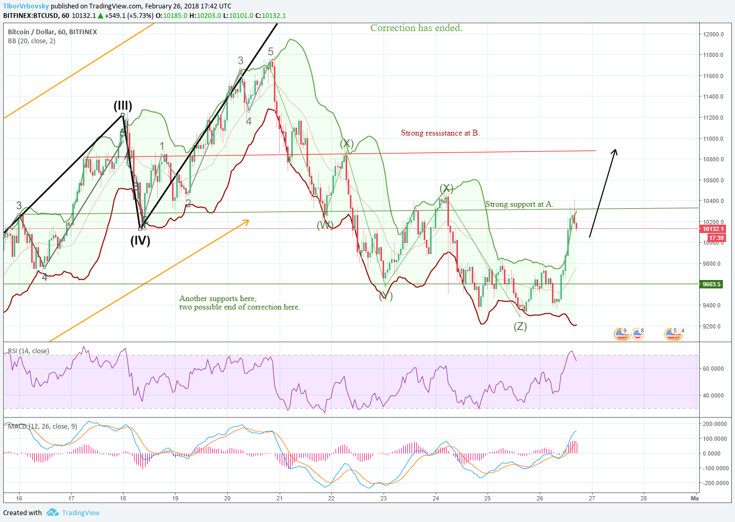Image resolution: width=735 pixels, height=522 pixels.
Task: Click date 23 on the time axis
Action: [384, 498]
